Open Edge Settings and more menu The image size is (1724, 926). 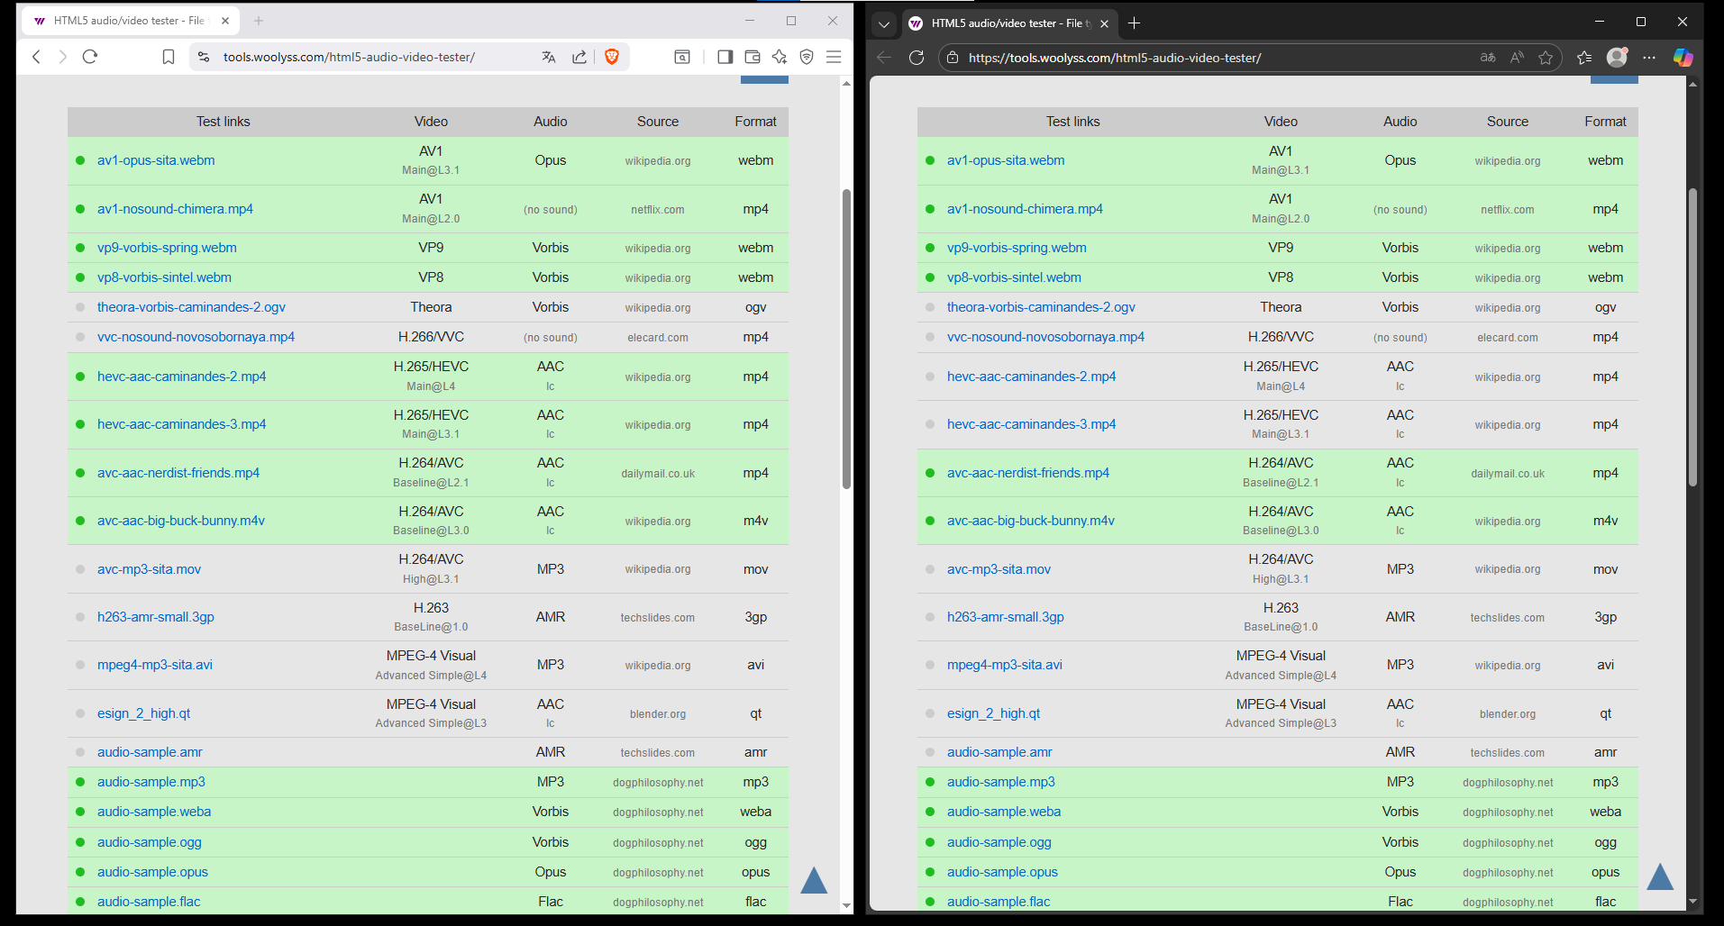(1649, 58)
